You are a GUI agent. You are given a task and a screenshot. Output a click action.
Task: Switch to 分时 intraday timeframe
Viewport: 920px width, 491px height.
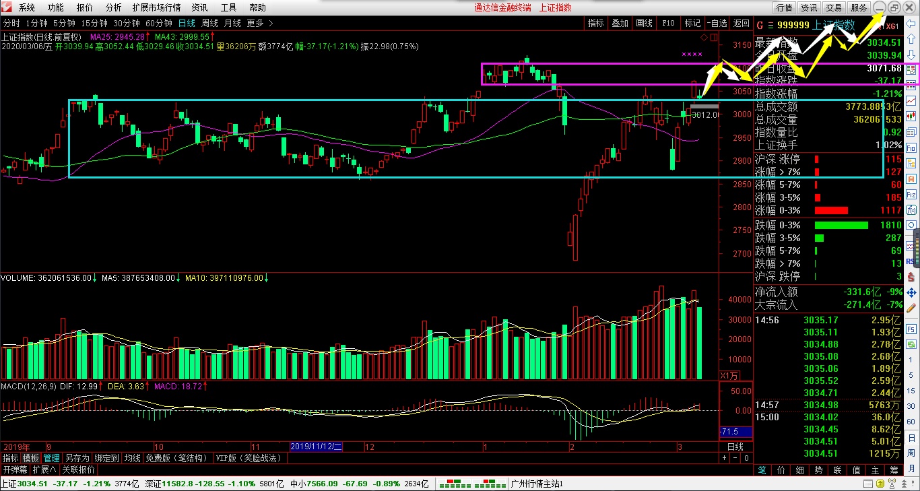[11, 23]
